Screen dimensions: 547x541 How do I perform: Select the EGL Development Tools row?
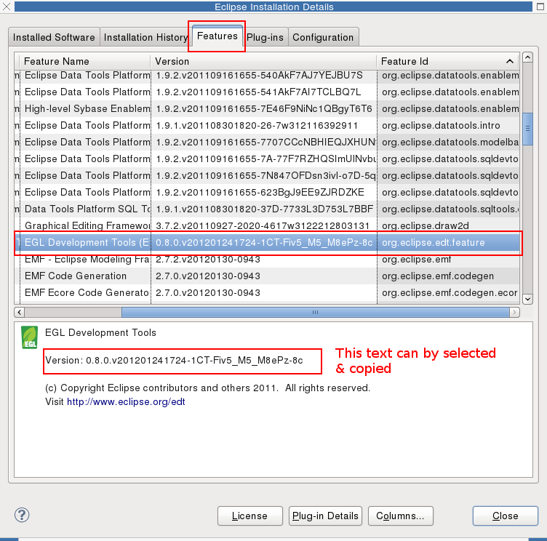coord(268,243)
